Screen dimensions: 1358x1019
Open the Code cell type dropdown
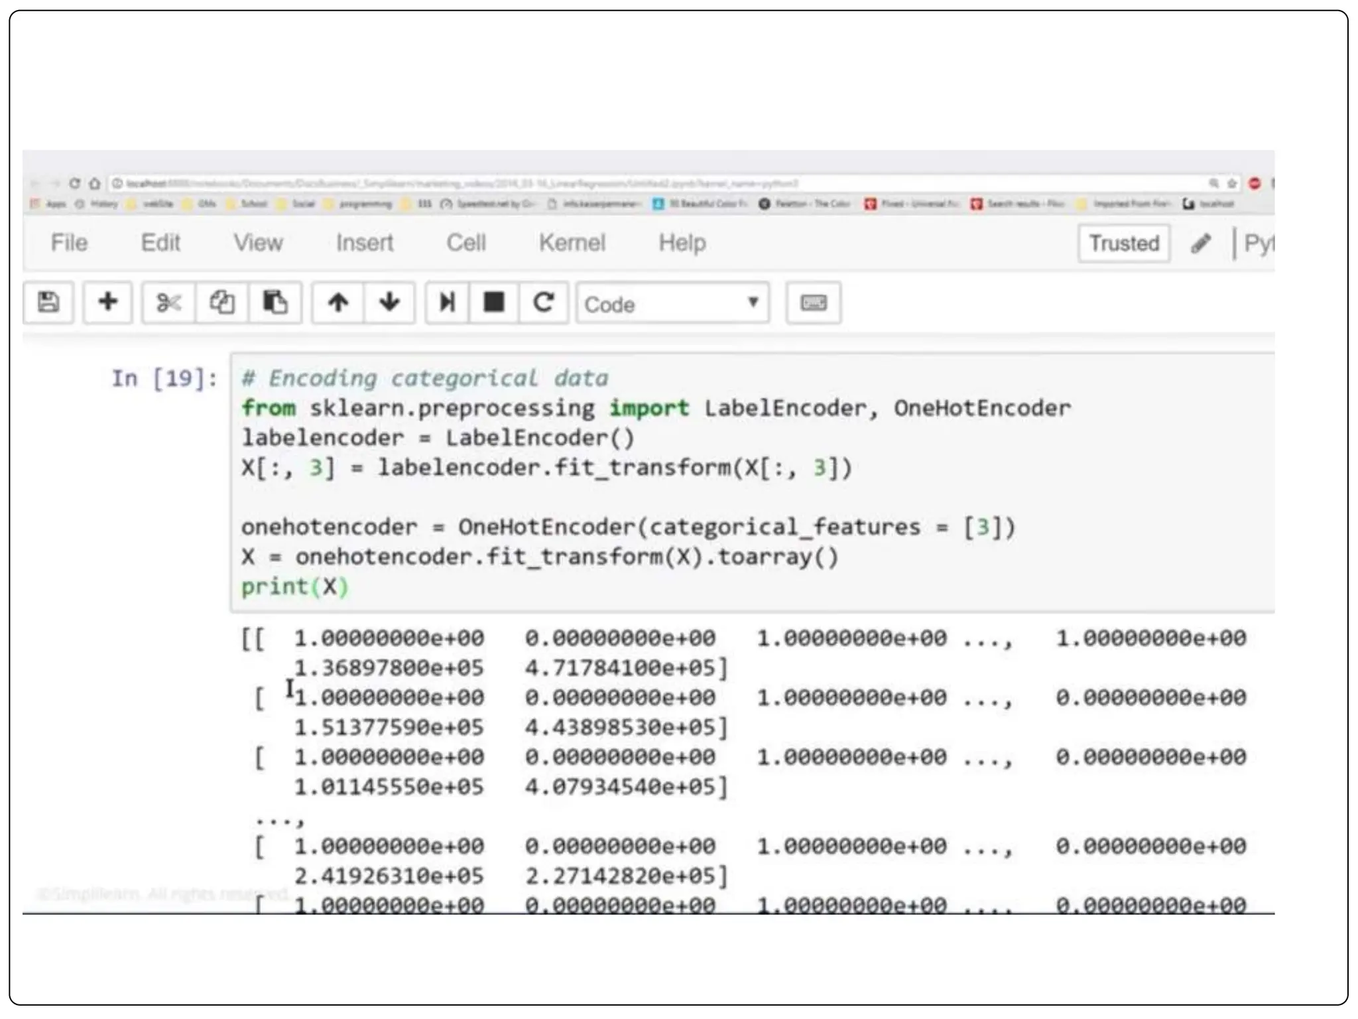[672, 304]
